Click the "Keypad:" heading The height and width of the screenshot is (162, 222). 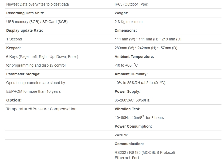pos(13,48)
